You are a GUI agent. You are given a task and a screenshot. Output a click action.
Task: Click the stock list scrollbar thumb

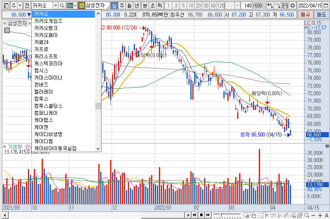[x=98, y=106]
